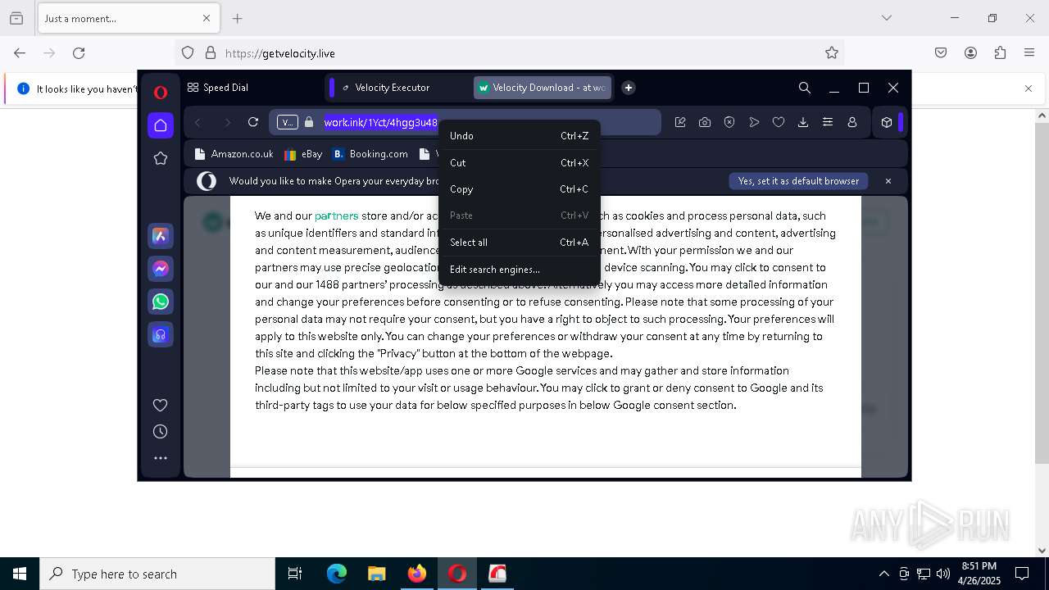Choose Copy in context menu
Viewport: 1049px width, 590px height.
tap(520, 189)
